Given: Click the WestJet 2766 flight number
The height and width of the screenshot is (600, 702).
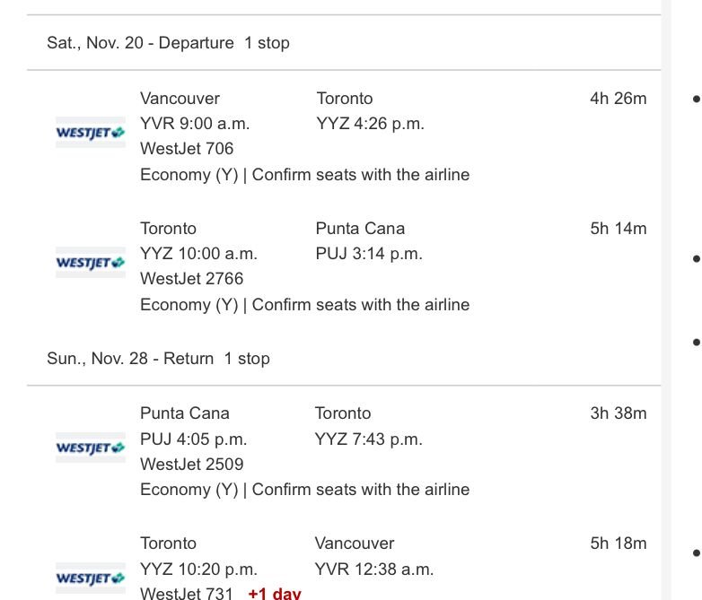Looking at the screenshot, I should 191,279.
